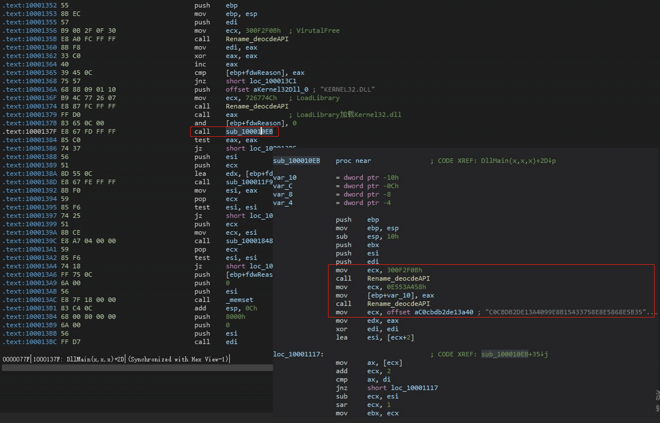Click 'mov esi, eax' at address 10001392
Viewport: 660px width, 423px height.
[226, 190]
